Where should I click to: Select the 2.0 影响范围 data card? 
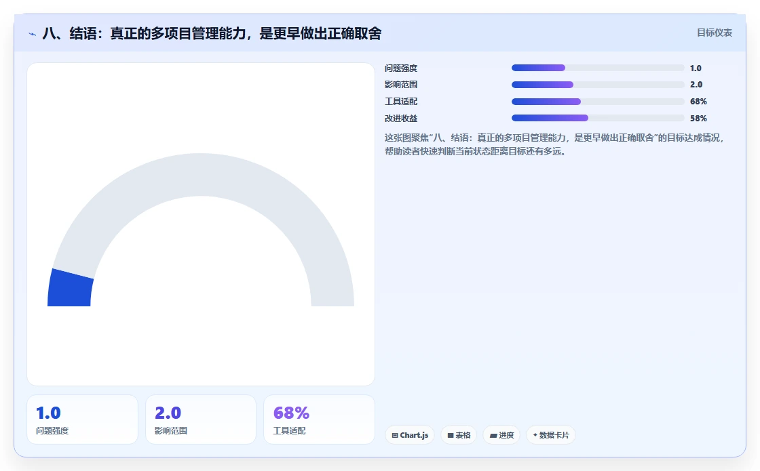click(x=201, y=419)
